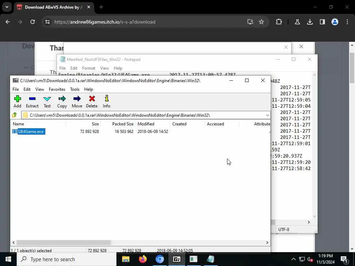Open the File menu in 7-Zip
The image size is (355, 266).
point(16,89)
